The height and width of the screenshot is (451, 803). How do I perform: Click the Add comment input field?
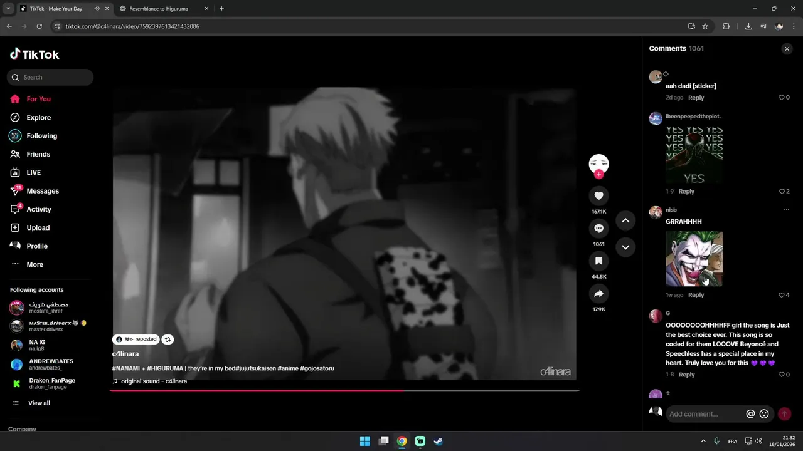tap(705, 414)
